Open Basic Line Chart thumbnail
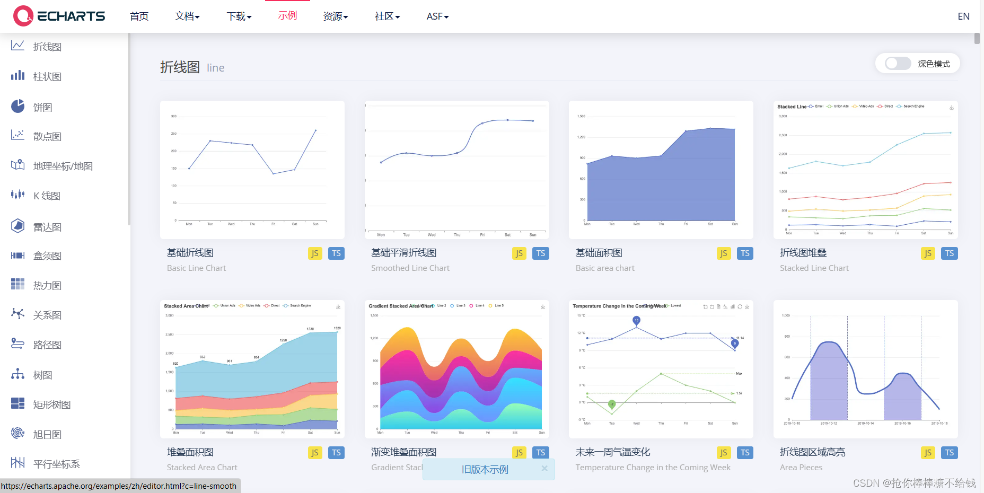This screenshot has height=493, width=984. click(252, 170)
